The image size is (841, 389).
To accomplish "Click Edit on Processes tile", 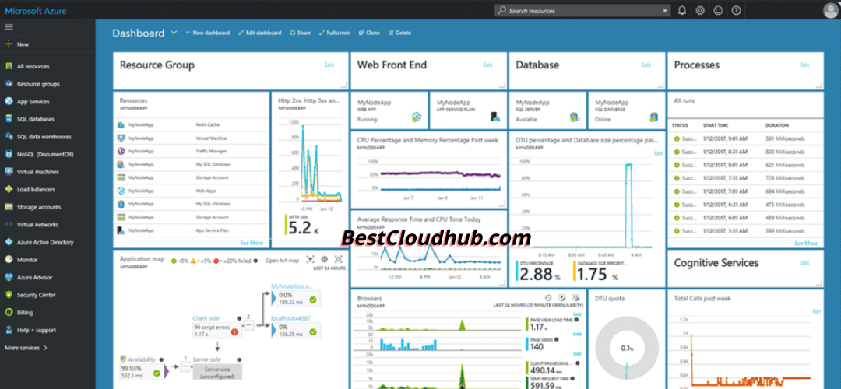I will (804, 65).
